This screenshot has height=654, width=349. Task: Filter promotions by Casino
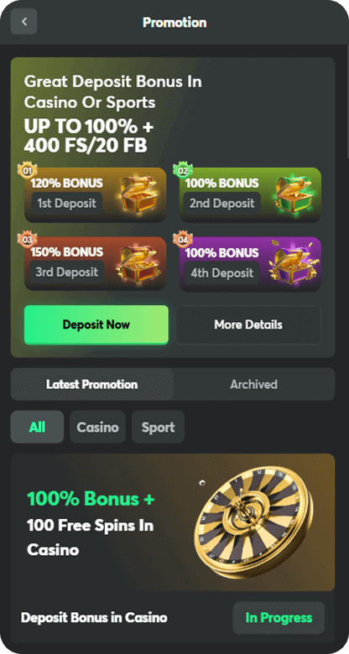coord(97,427)
